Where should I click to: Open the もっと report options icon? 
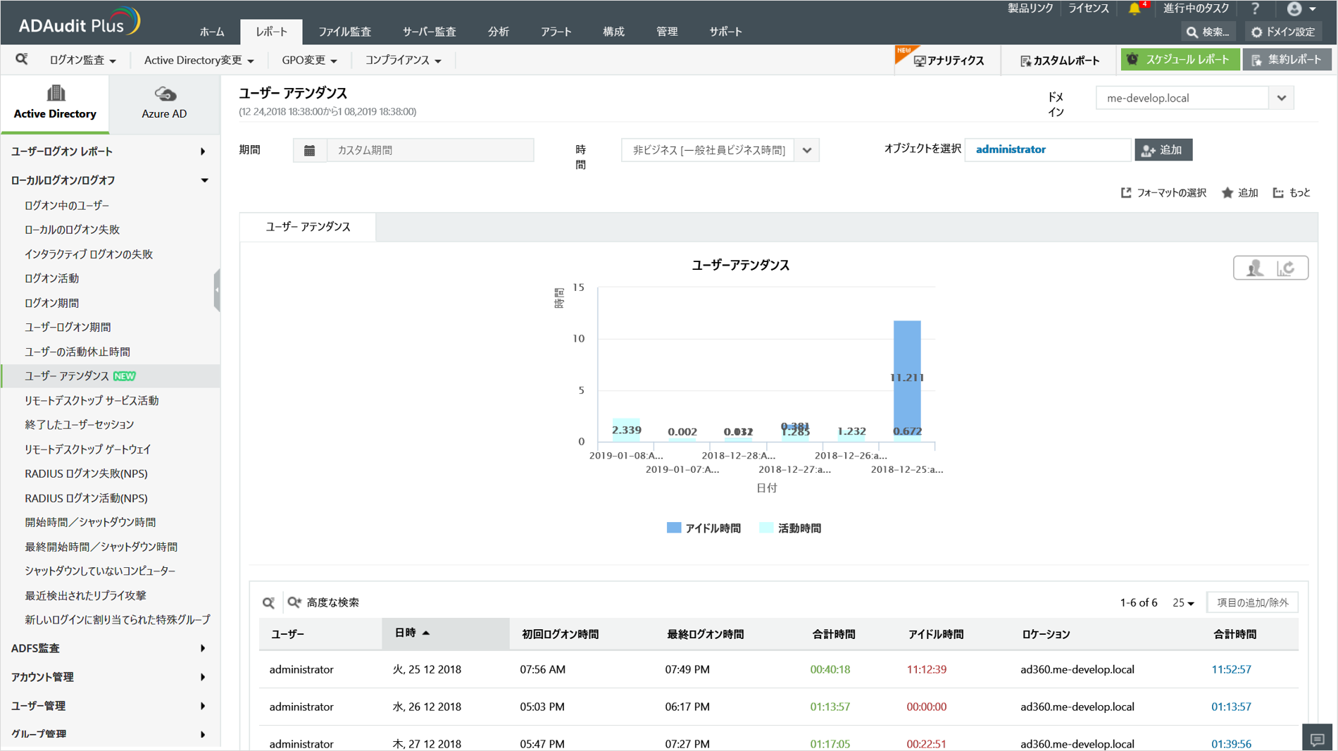point(1277,192)
